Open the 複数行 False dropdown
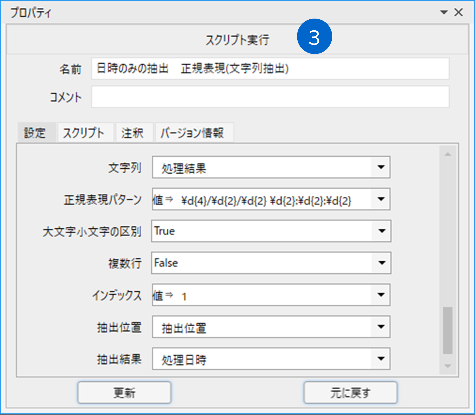Viewport: 475px width, 415px height. (381, 263)
